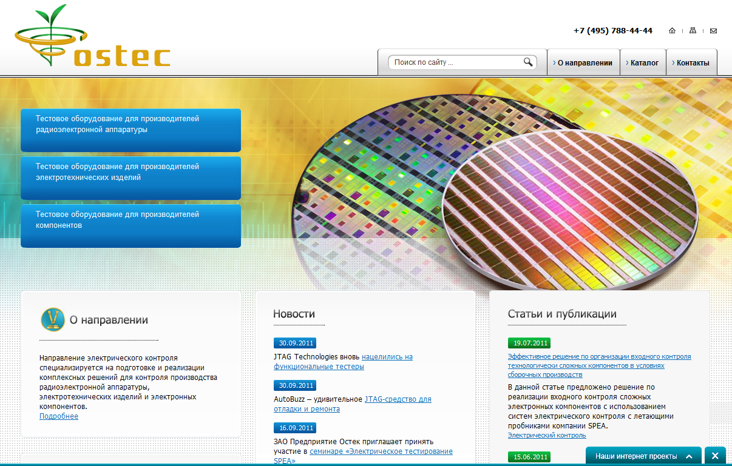Click the 19.07.2011 article date badge
The height and width of the screenshot is (466, 732).
point(529,343)
